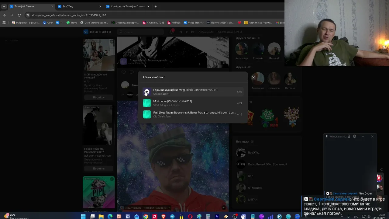
Task: Open the site information icon in address bar
Action: tap(28, 15)
